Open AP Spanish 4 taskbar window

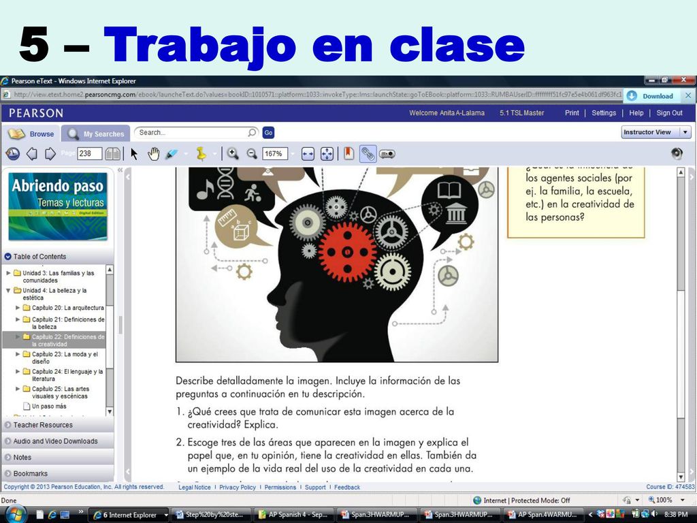click(x=294, y=515)
